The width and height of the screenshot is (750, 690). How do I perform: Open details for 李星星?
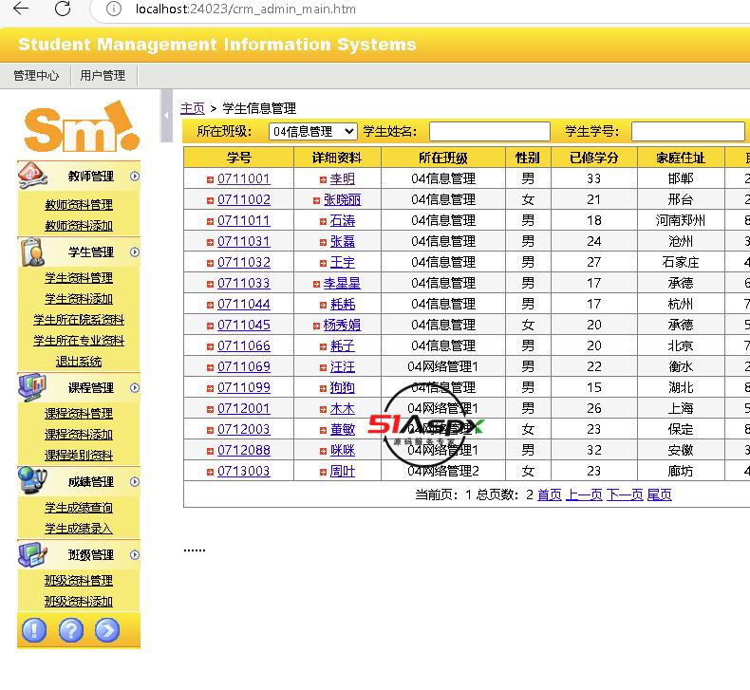[342, 283]
